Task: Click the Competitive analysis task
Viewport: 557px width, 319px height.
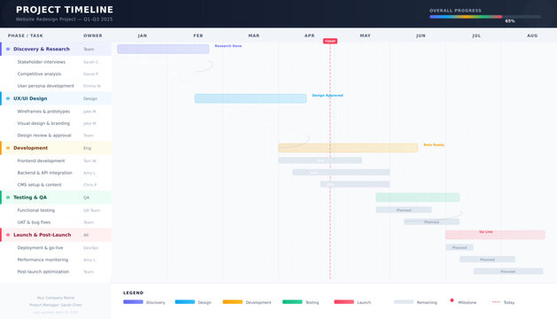Action: coord(39,74)
